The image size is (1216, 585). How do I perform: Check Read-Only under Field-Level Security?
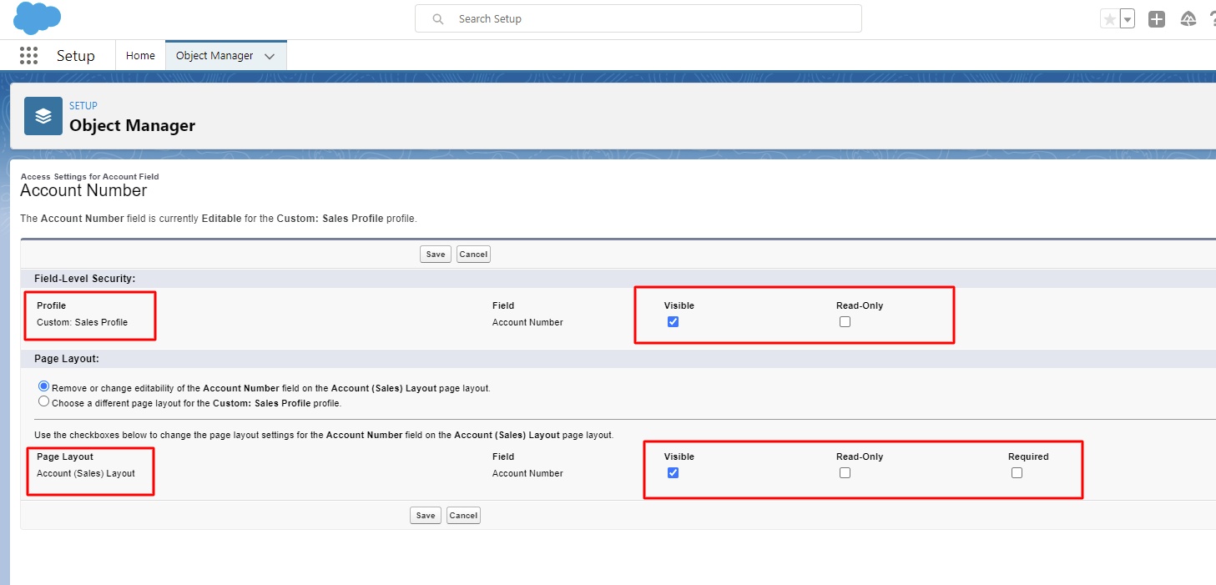pyautogui.click(x=845, y=322)
